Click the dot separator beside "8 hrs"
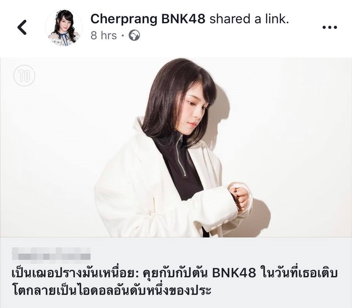The height and width of the screenshot is (308, 352). pos(122,36)
